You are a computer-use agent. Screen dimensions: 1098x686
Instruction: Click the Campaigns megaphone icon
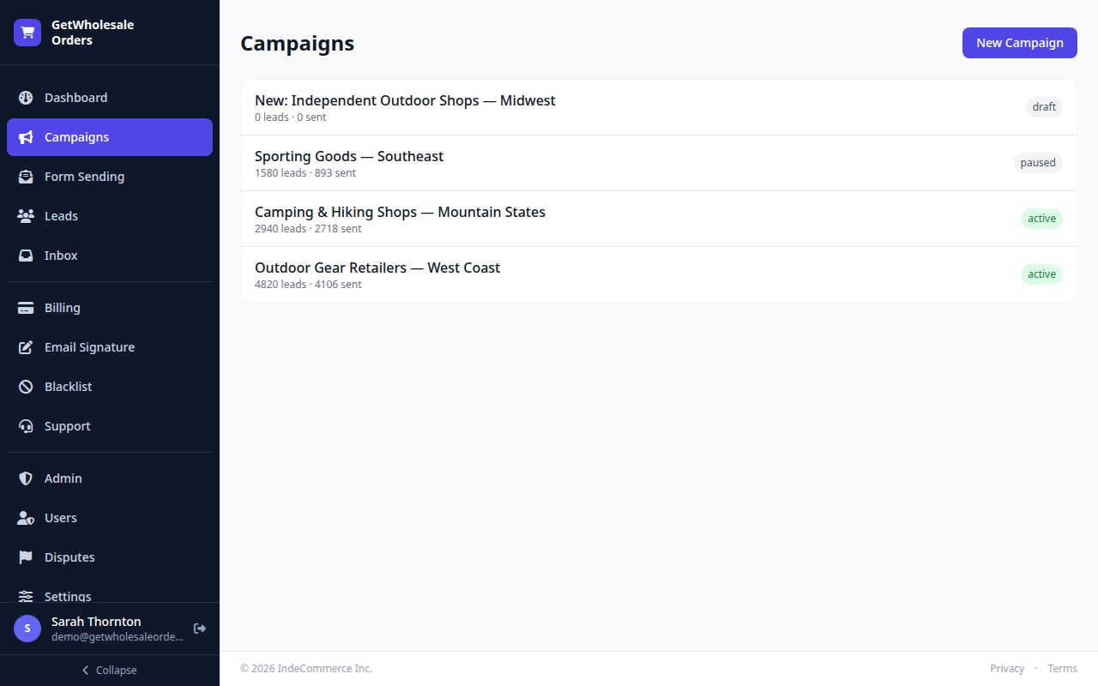tap(26, 137)
